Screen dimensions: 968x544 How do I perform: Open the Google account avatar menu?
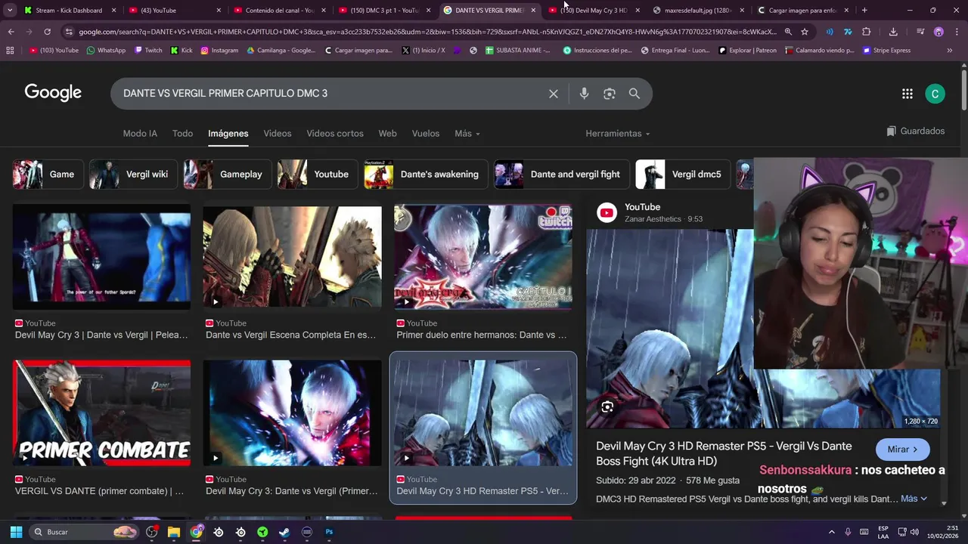[x=935, y=94]
